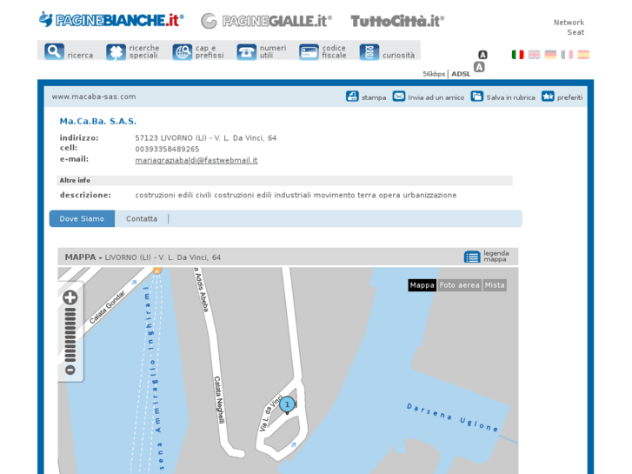Choose the larger font size A icon

pyautogui.click(x=479, y=67)
